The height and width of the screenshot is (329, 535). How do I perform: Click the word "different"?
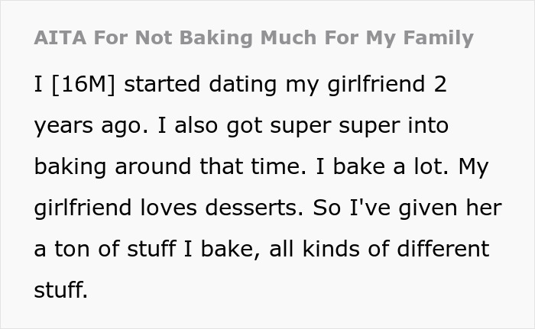[x=443, y=249]
